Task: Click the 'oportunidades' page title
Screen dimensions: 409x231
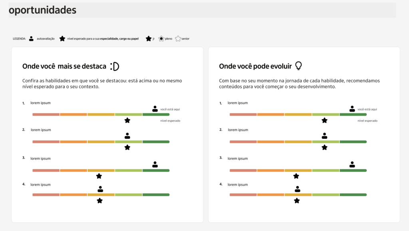Action: click(42, 10)
